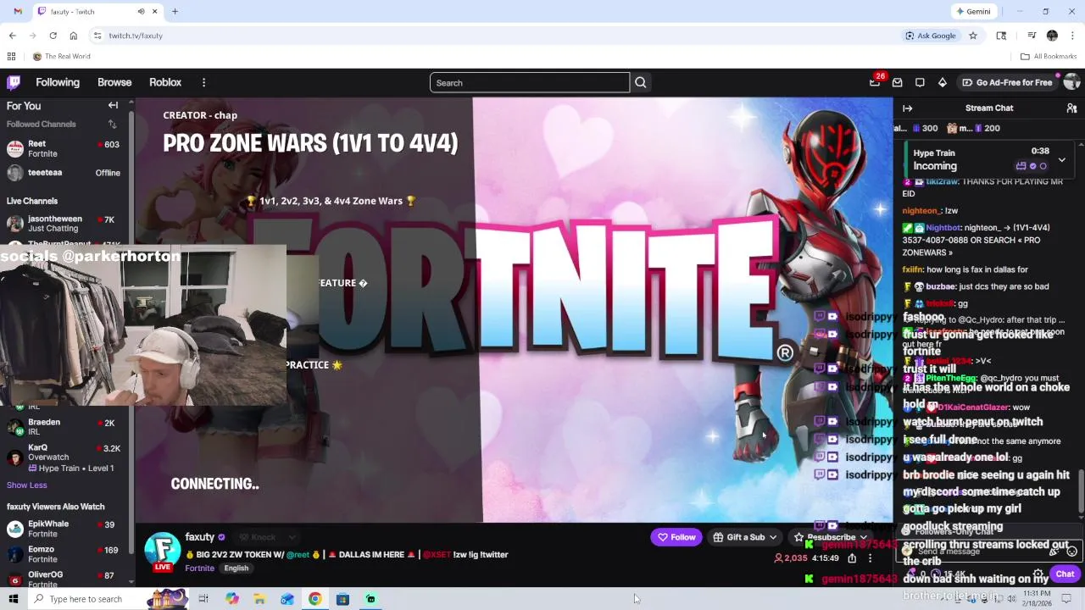Open the Browse page
This screenshot has width=1085, height=610.
point(114,82)
